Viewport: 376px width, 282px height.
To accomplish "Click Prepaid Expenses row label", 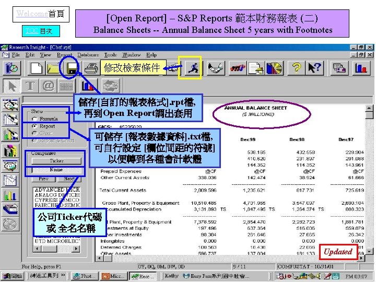I will click(x=121, y=171).
